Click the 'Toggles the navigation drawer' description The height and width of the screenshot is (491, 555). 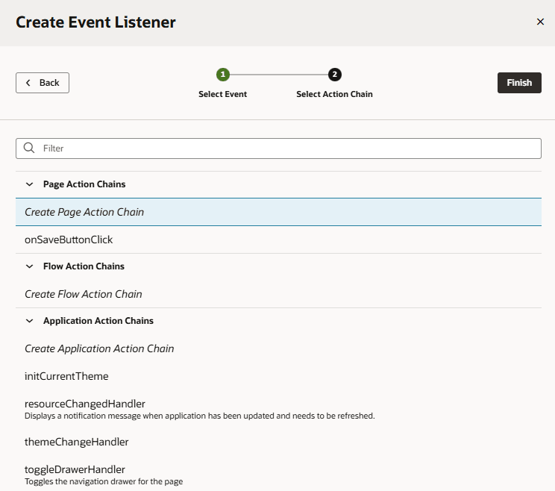[x=104, y=481]
